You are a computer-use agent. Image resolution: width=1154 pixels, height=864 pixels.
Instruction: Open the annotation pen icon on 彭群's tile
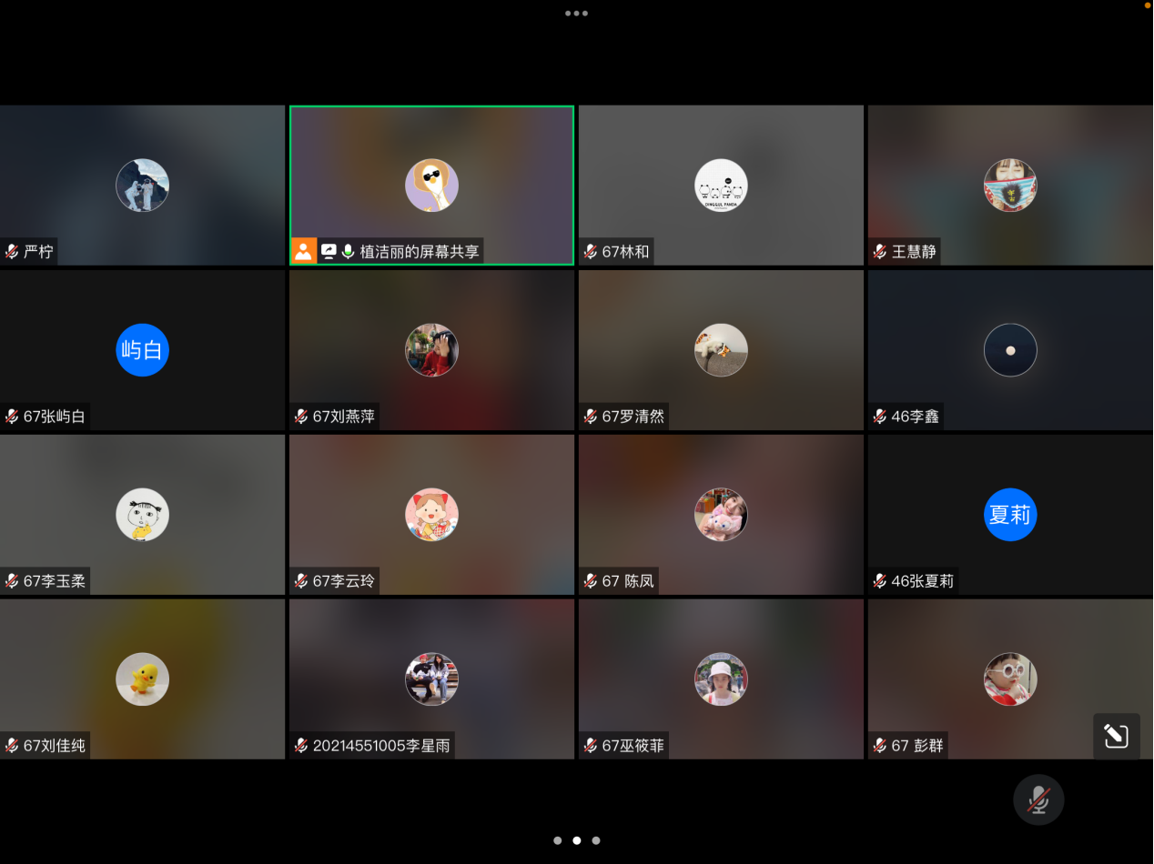[x=1117, y=737]
